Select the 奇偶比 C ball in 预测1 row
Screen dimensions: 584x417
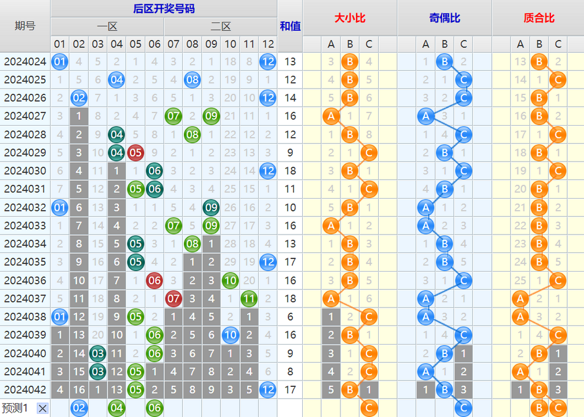[464, 408]
